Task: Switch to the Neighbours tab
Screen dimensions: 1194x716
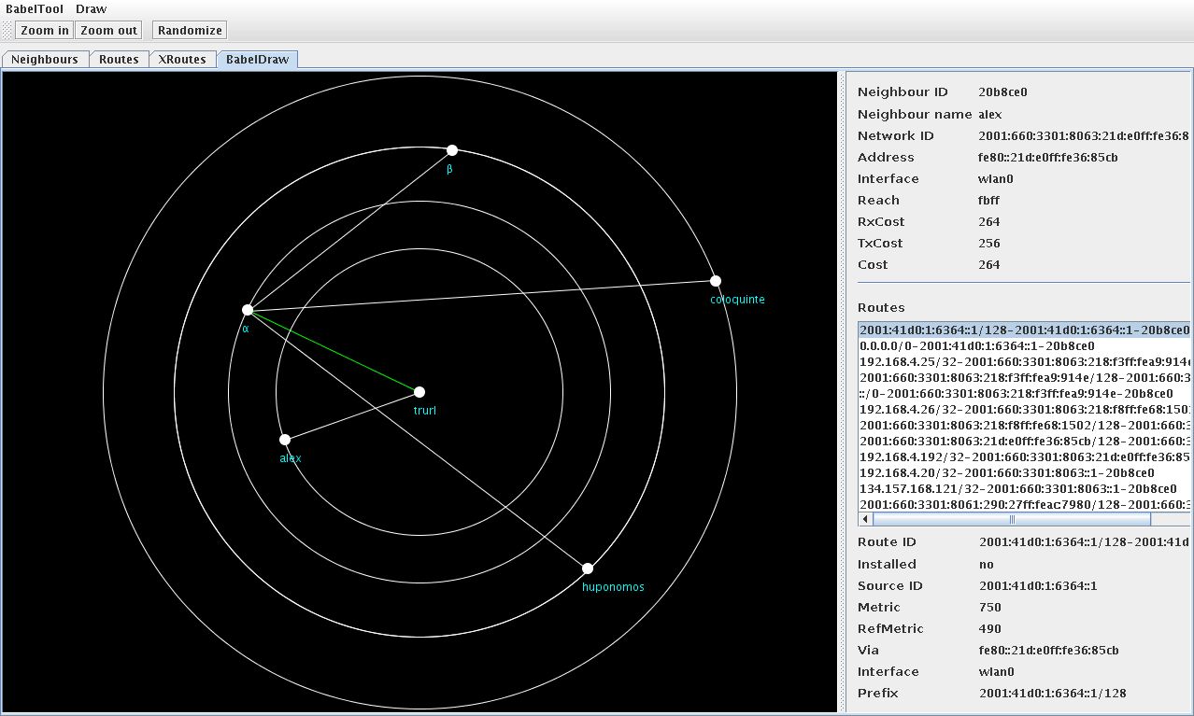Action: [x=45, y=60]
